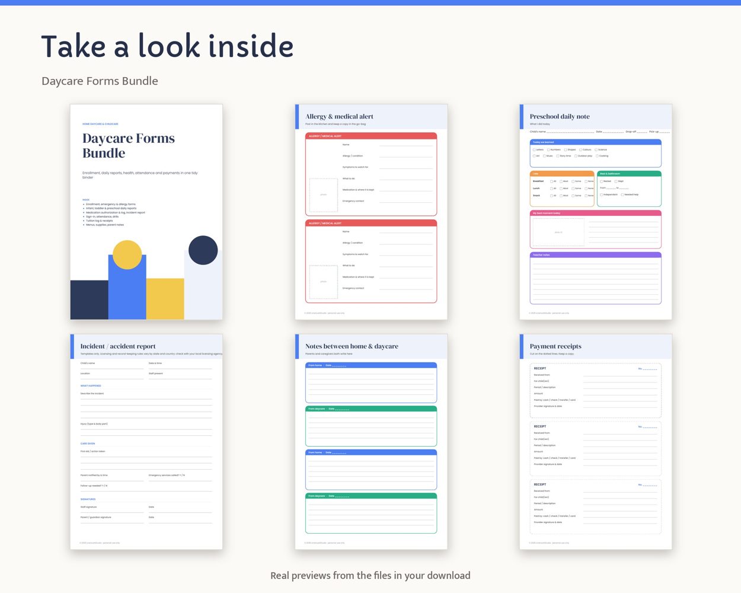Click "Emergency services called? Y / N" label

tap(167, 475)
